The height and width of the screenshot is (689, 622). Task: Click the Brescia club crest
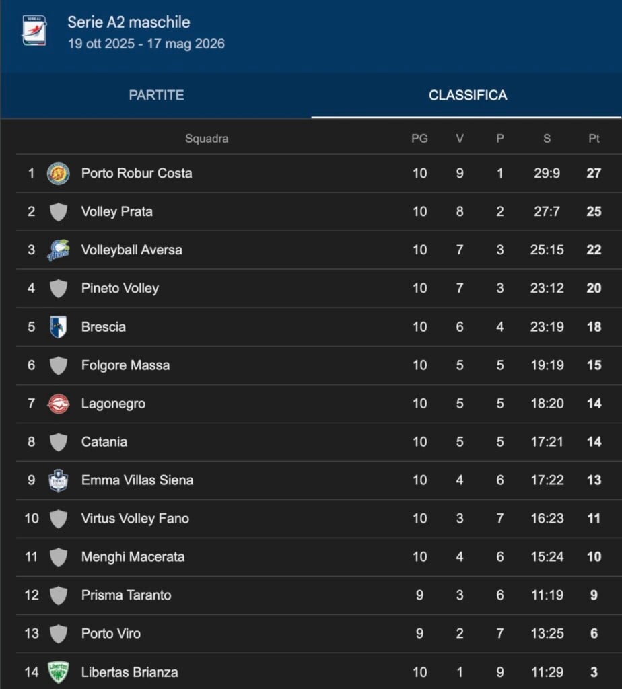pos(58,326)
